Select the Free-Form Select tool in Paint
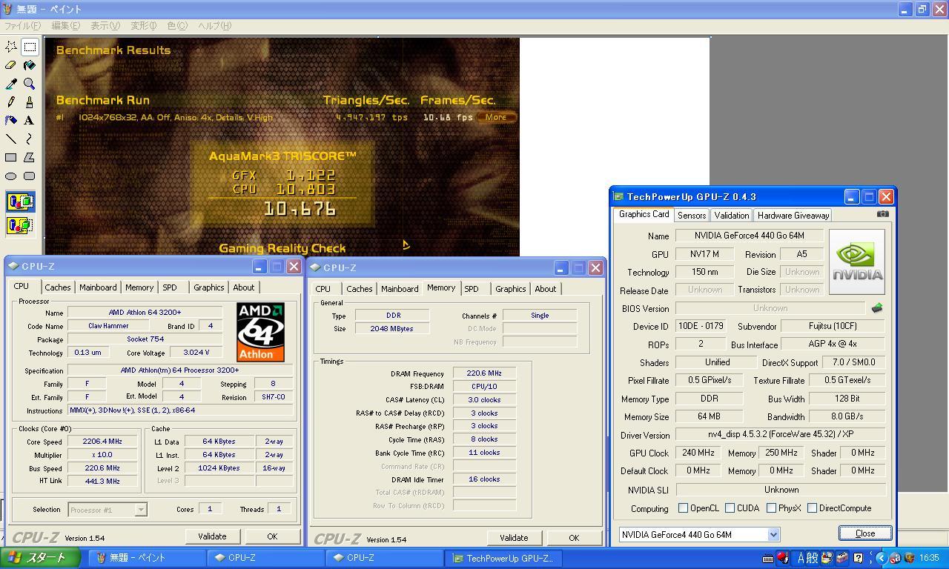Screen dimensions: 949x569 click(x=11, y=47)
